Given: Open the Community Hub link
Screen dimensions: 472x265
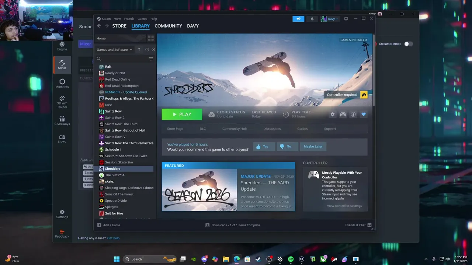Looking at the screenshot, I should click(235, 129).
